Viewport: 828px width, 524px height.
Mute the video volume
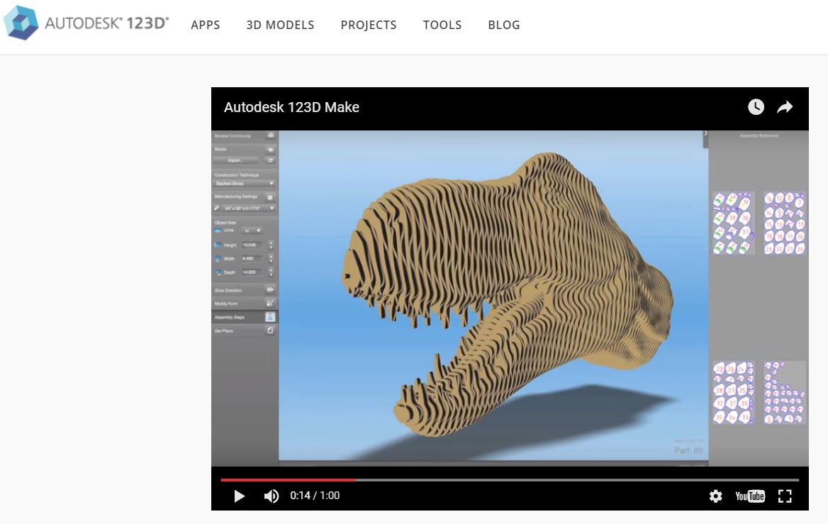pyautogui.click(x=272, y=496)
